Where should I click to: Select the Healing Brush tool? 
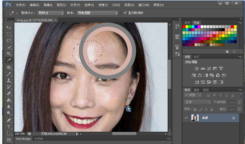coord(9,67)
